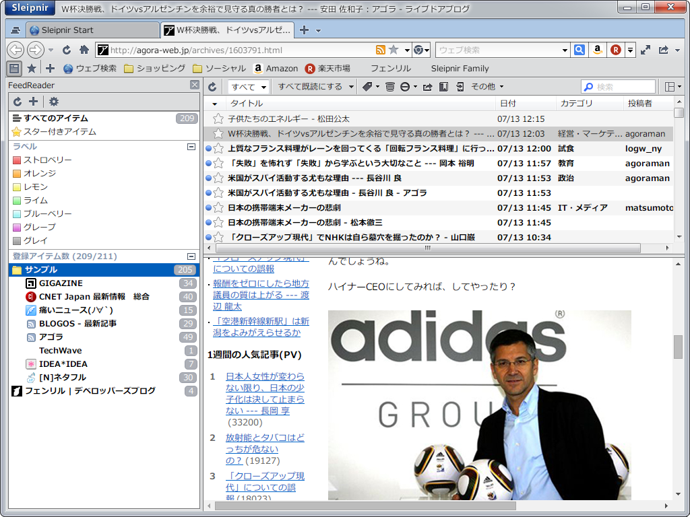The height and width of the screenshot is (517, 690).
Task: Bookmark the page with the address bar star
Action: tap(394, 50)
